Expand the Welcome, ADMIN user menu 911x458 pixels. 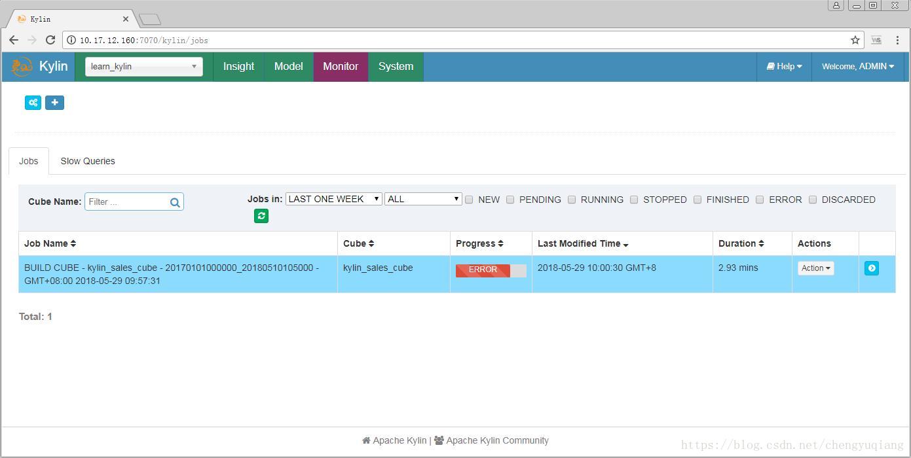tap(858, 66)
